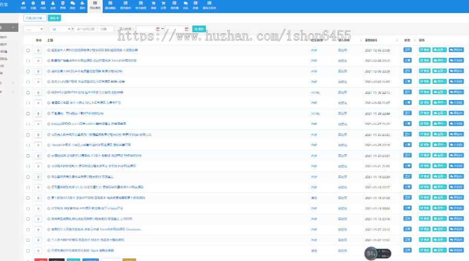Open the content grid icon in top navigation
Image resolution: width=469 pixels, height=261 pixels.
(43, 5)
